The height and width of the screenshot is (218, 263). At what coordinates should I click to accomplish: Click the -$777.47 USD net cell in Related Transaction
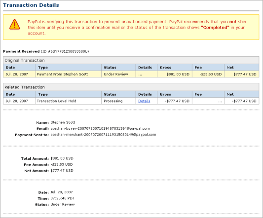point(242,101)
